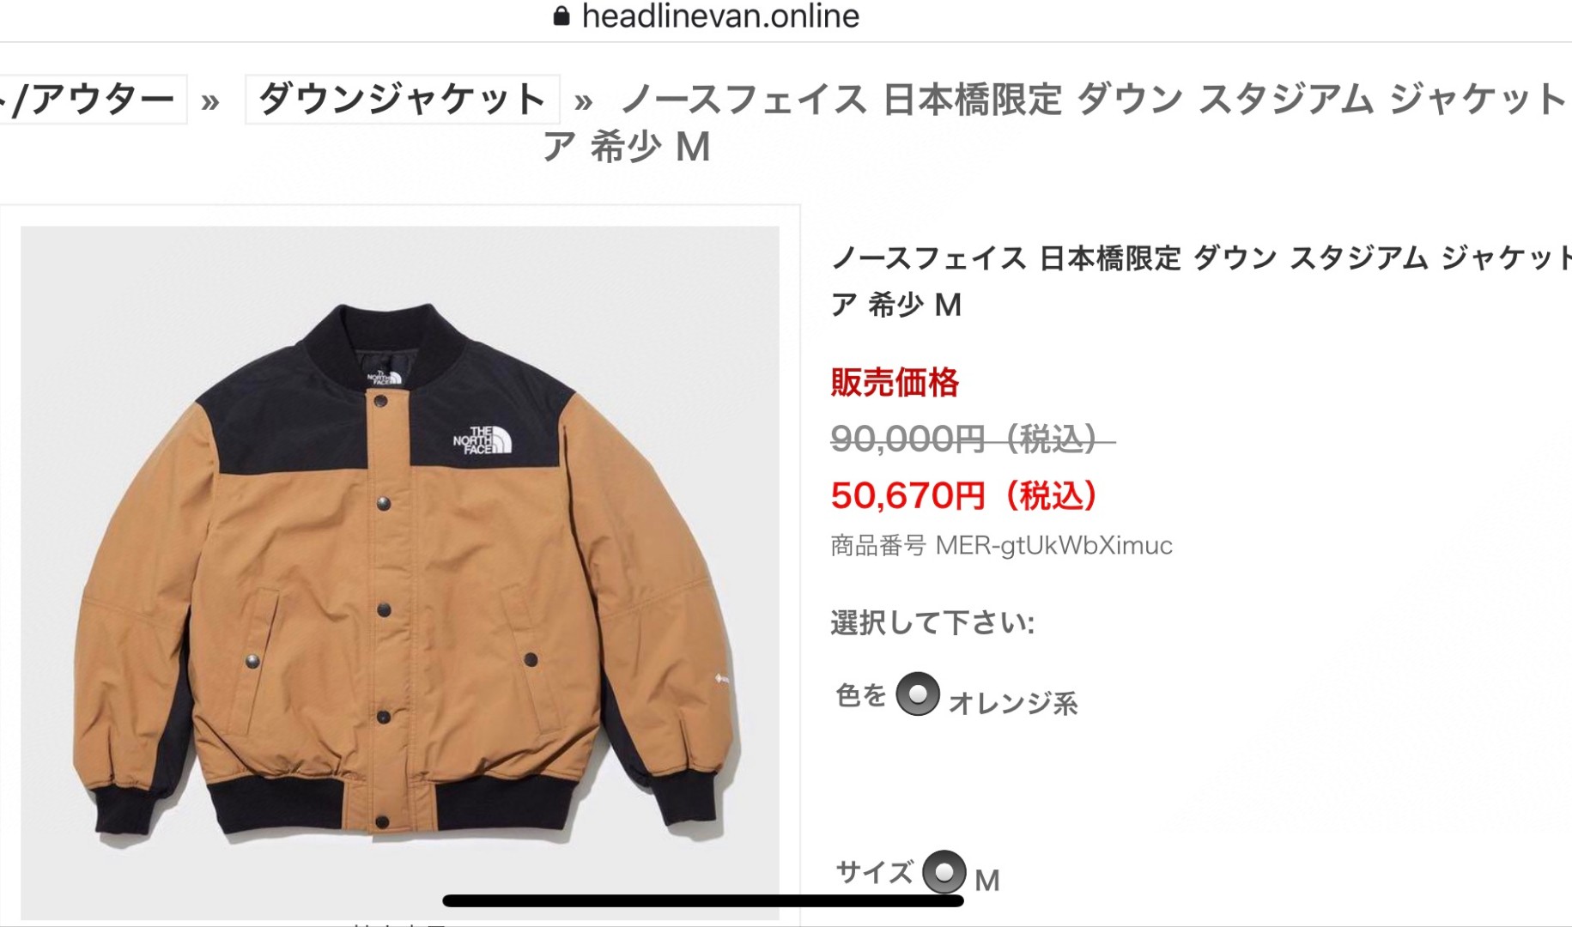This screenshot has height=927, width=1572.
Task: Tap the headlinevan.online address text
Action: click(720, 15)
